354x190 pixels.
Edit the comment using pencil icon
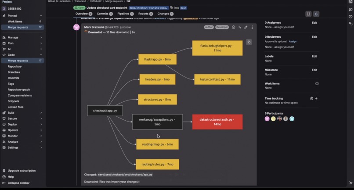coord(246,27)
